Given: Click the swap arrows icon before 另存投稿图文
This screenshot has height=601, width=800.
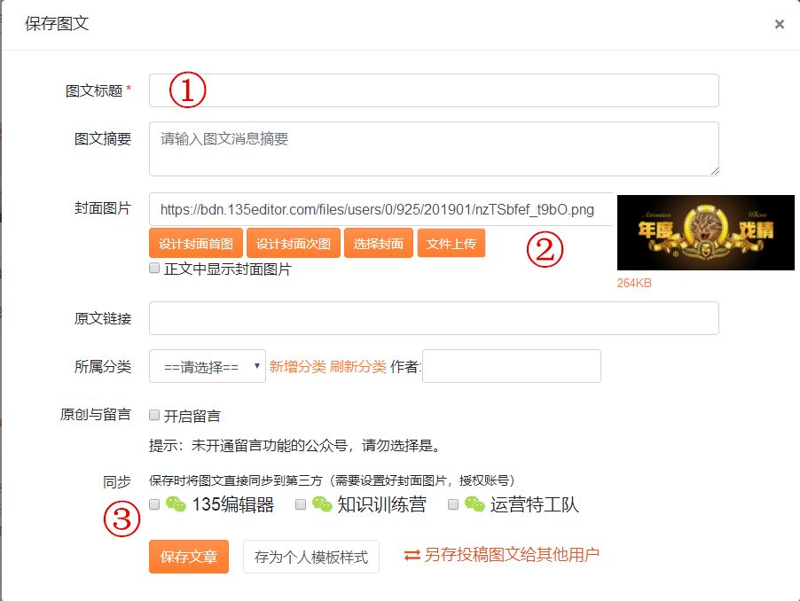Looking at the screenshot, I should [x=412, y=556].
